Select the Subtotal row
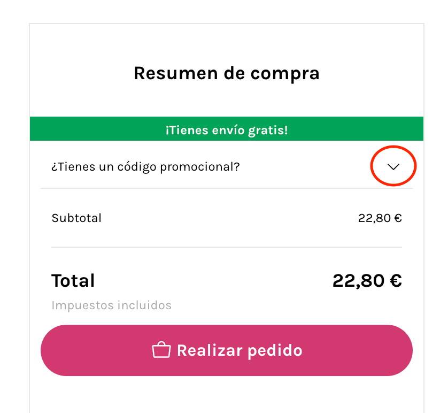The image size is (448, 413). (226, 218)
